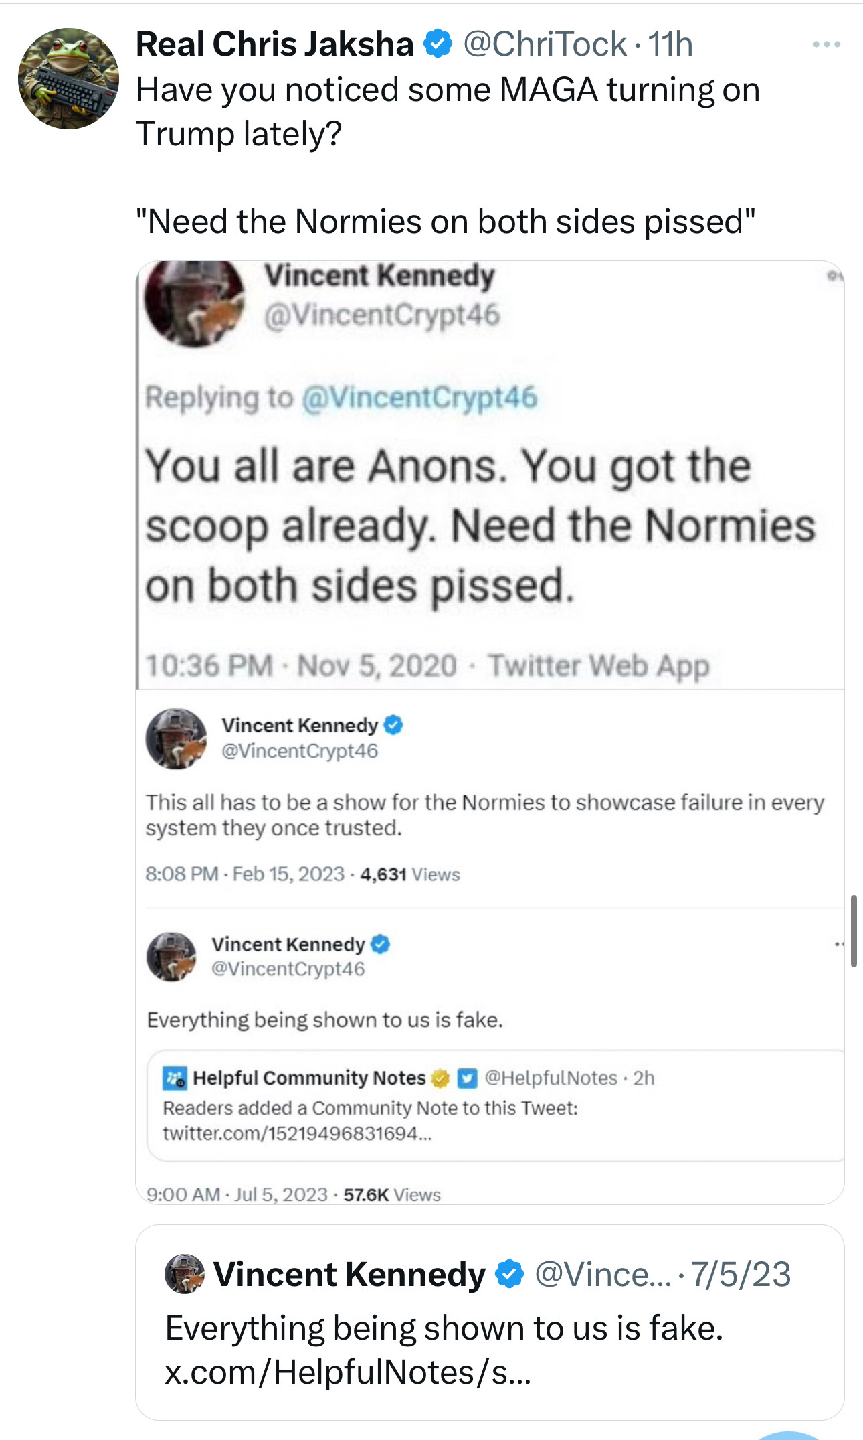Click the vertical scrollbar on the right edge
The image size is (863, 1440).
[854, 931]
